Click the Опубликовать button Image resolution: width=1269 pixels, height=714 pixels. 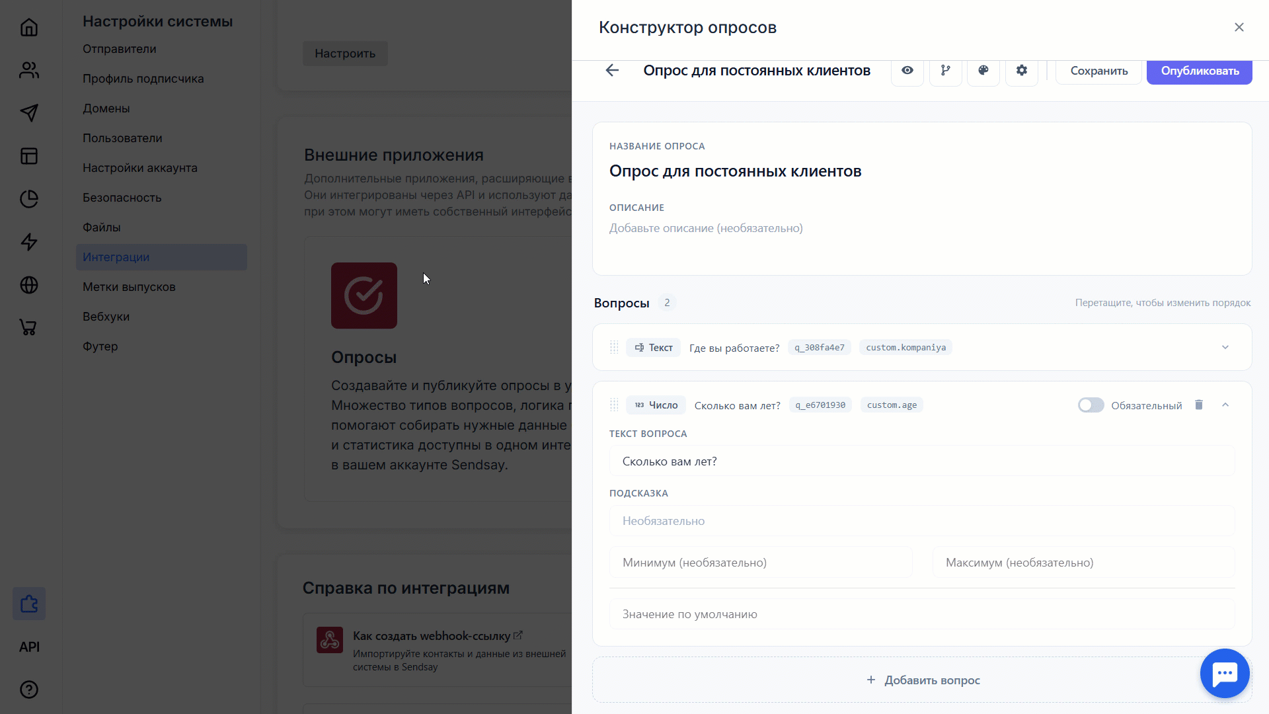[1200, 71]
